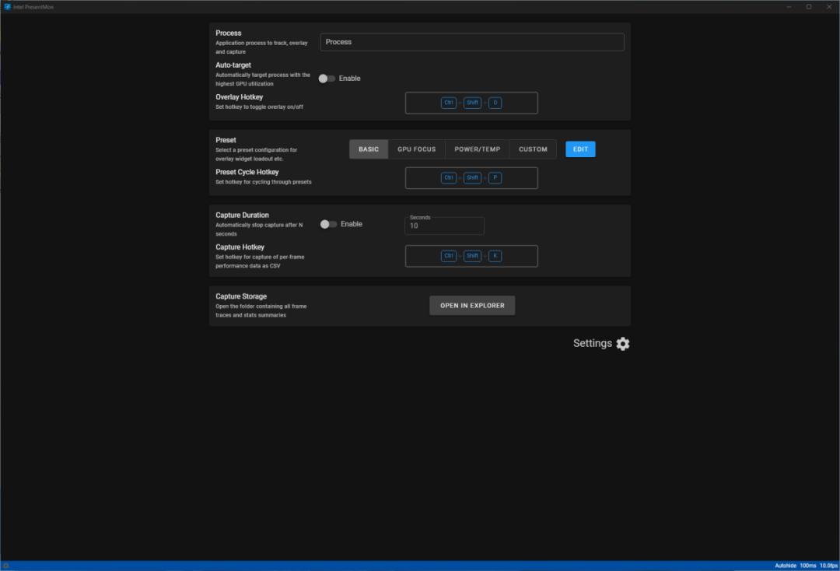This screenshot has width=840, height=571.
Task: Click the Seconds capture duration field
Action: click(444, 226)
